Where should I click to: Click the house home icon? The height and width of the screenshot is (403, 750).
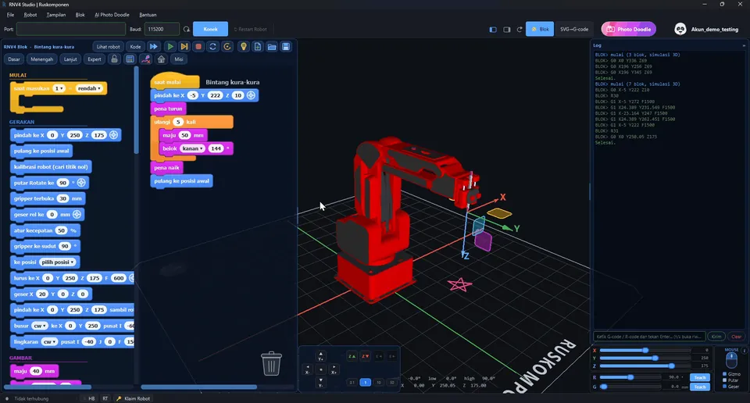click(161, 59)
